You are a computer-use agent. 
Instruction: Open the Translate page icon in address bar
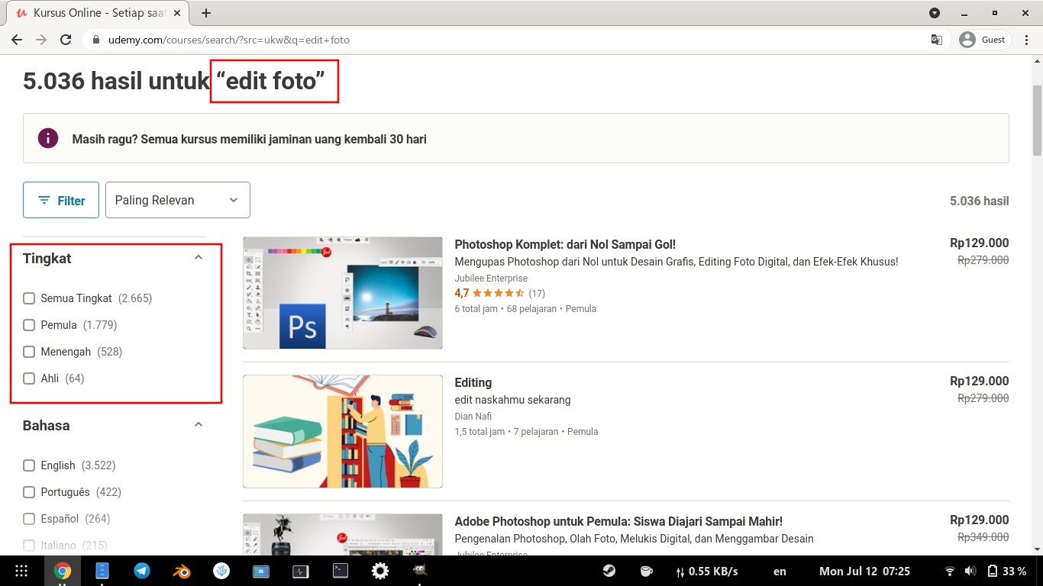936,40
